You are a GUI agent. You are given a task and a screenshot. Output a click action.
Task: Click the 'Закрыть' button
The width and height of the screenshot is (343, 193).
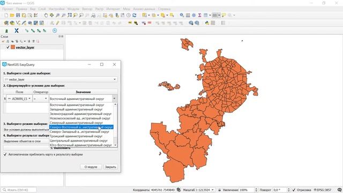tap(110, 167)
